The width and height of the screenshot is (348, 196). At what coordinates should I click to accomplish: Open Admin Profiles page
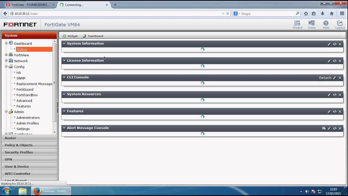coord(27,123)
